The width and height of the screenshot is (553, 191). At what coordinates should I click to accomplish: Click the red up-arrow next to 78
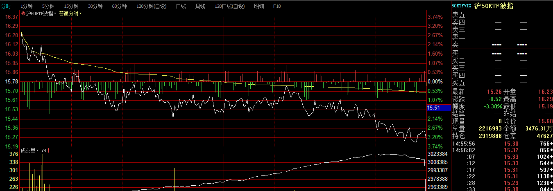[x=49, y=151]
